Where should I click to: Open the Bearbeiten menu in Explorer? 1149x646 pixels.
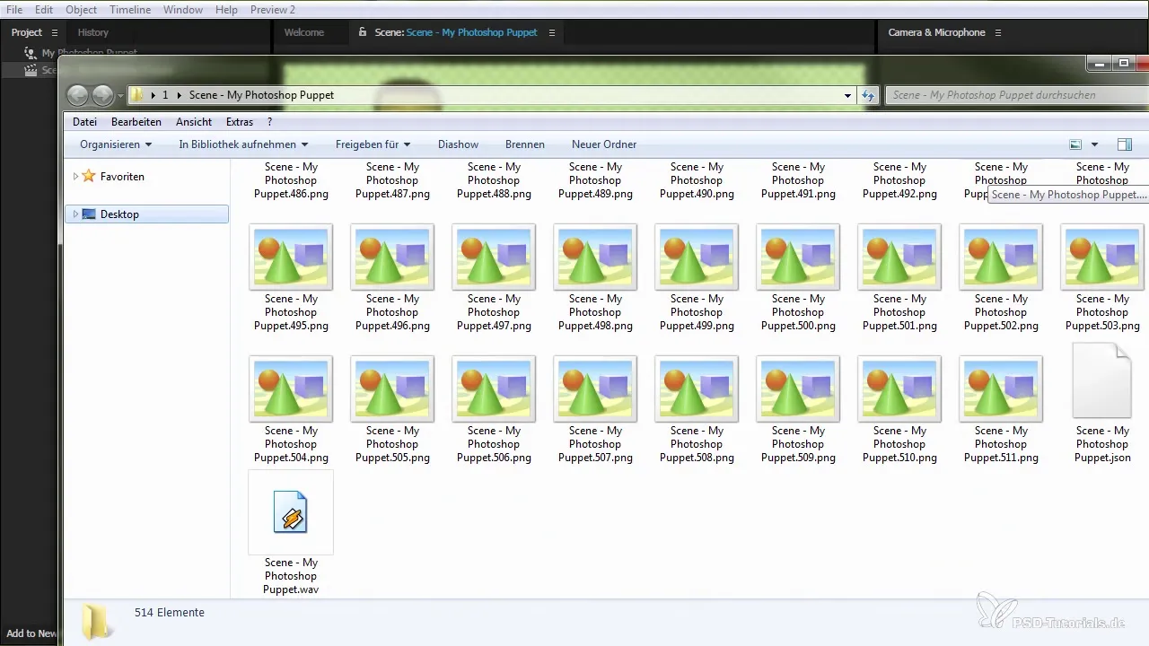[136, 122]
